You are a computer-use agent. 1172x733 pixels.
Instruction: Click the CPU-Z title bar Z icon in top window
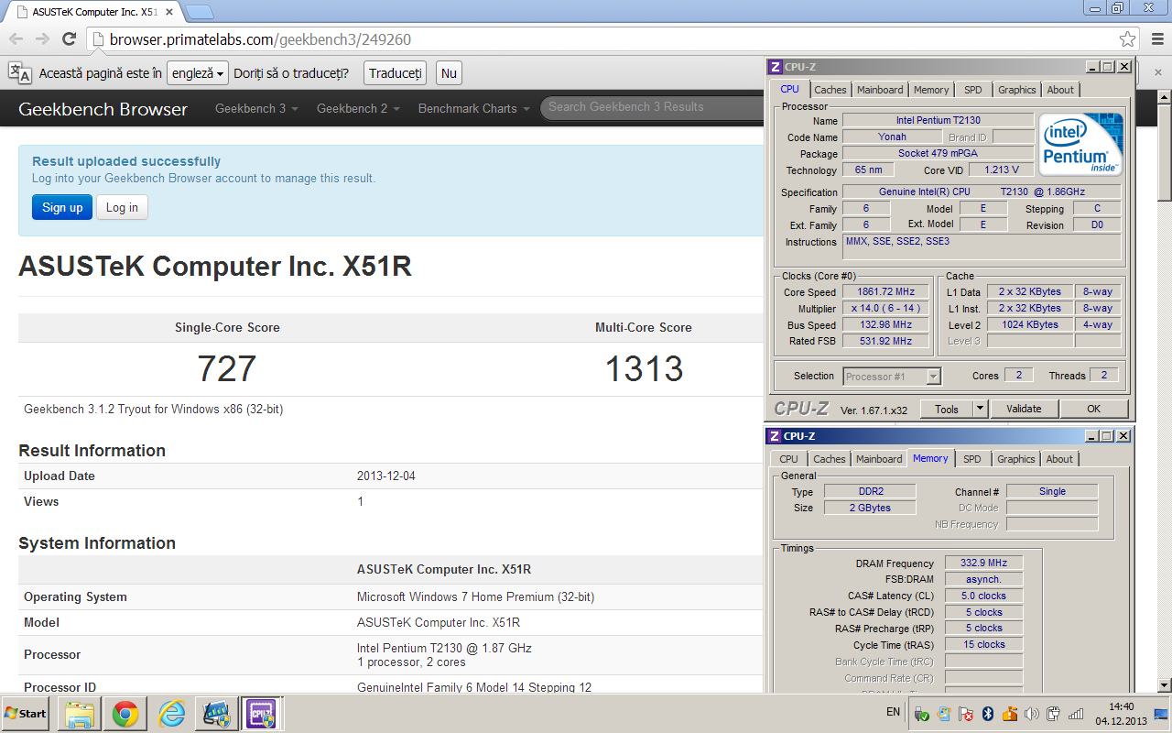coord(775,67)
